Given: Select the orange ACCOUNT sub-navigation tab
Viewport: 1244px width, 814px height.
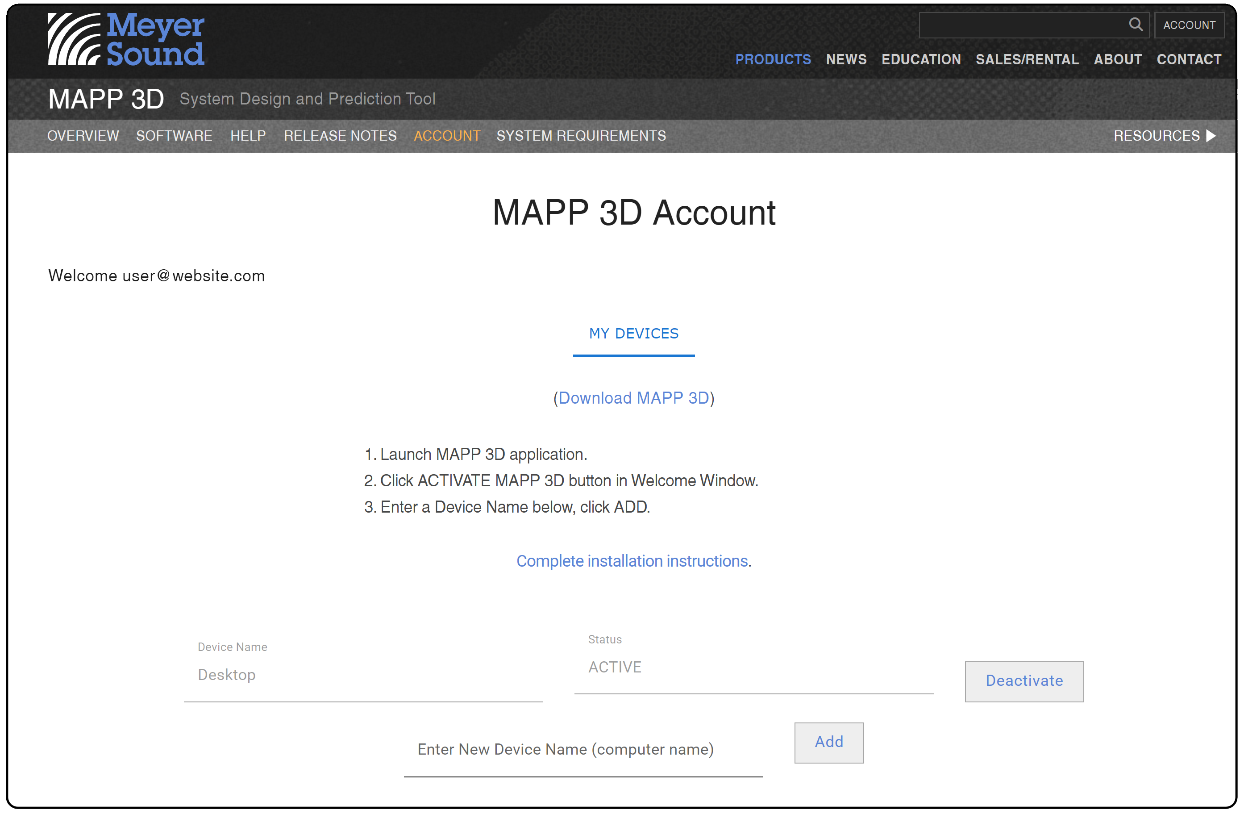Looking at the screenshot, I should (446, 136).
